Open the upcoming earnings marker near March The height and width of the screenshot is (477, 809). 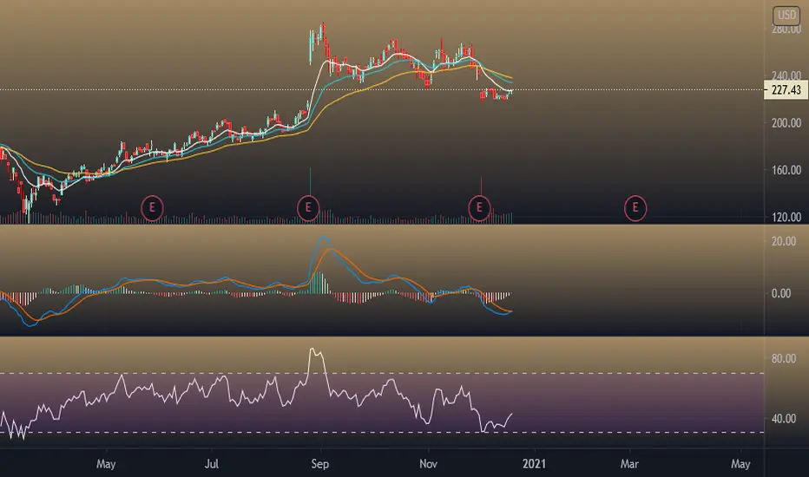(635, 208)
